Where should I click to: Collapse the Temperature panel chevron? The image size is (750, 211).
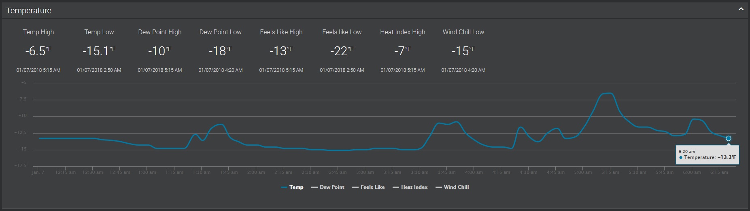coord(741,9)
